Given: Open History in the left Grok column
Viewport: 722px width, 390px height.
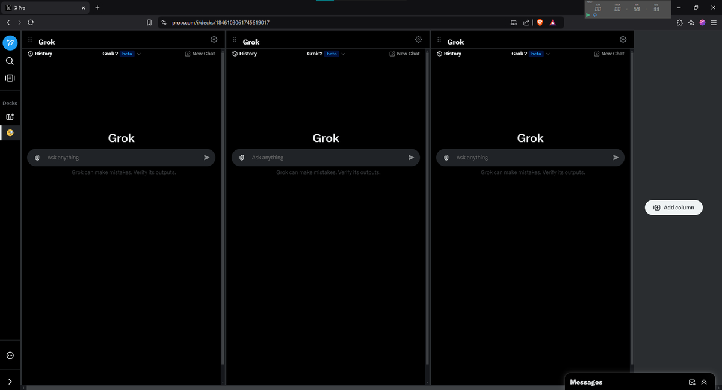Looking at the screenshot, I should 40,54.
